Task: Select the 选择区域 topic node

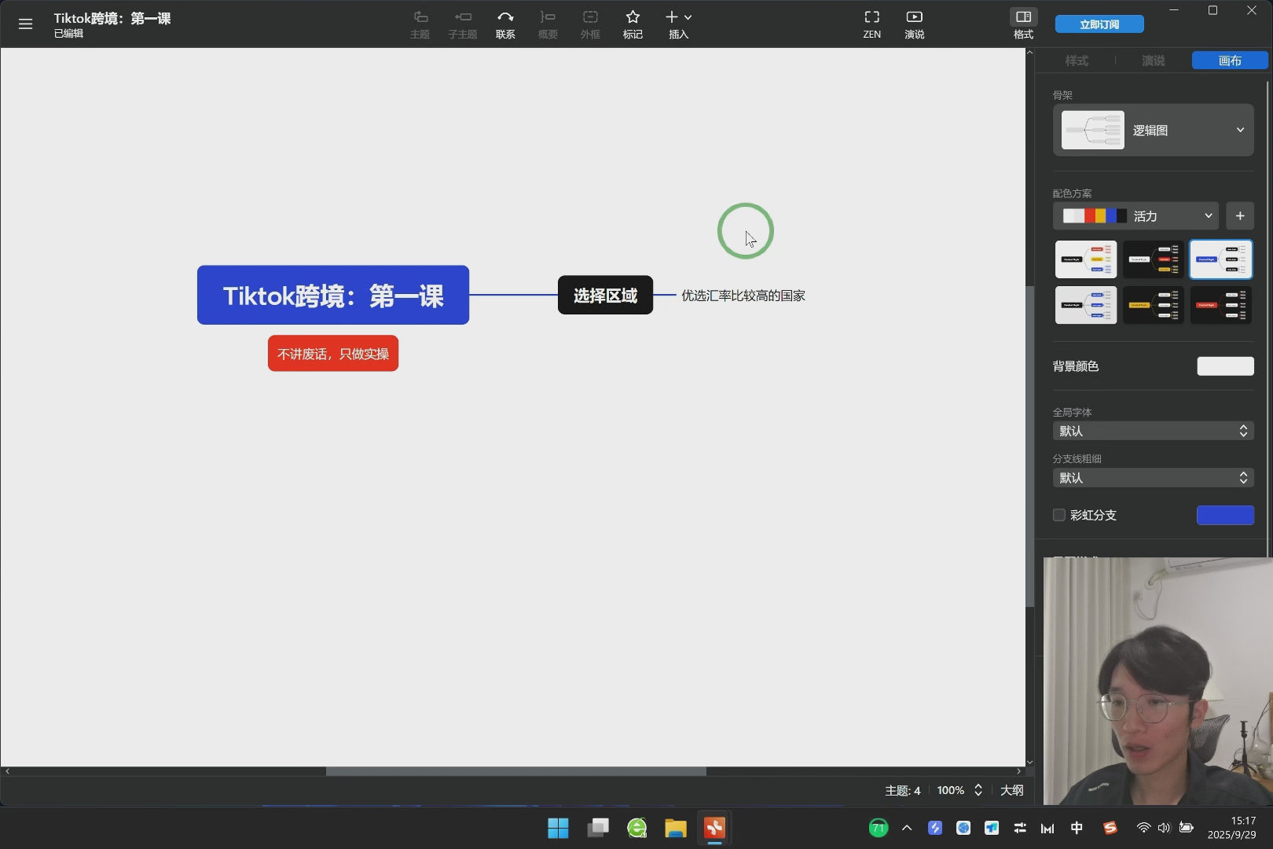Action: [605, 296]
